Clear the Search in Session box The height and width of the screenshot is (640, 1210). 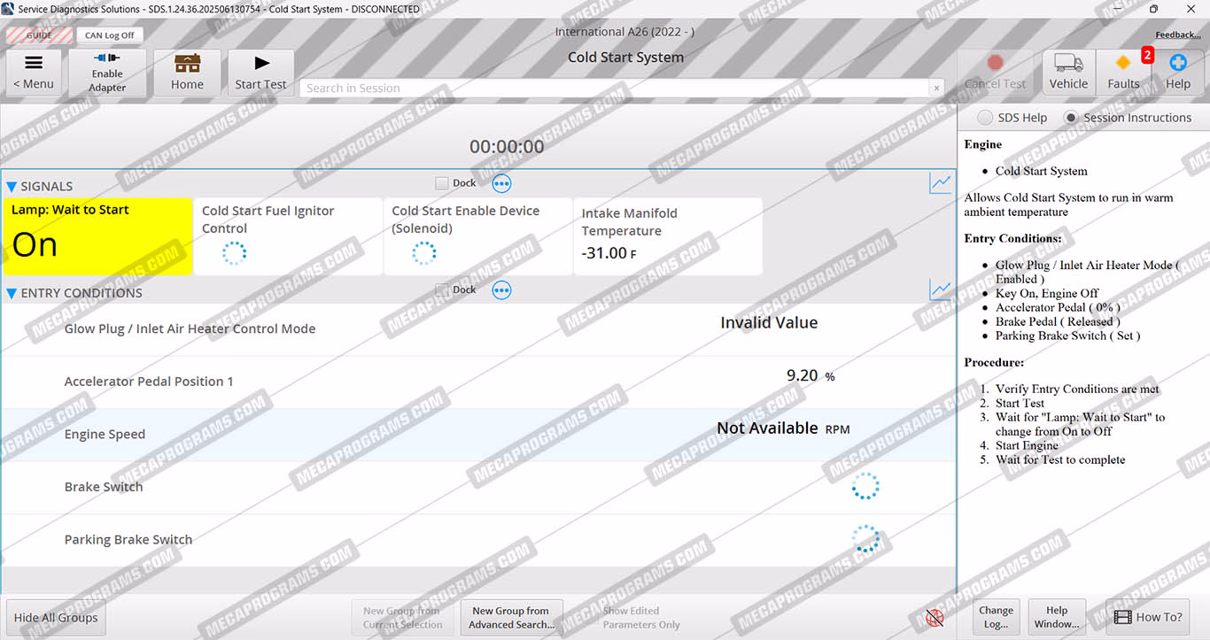936,89
